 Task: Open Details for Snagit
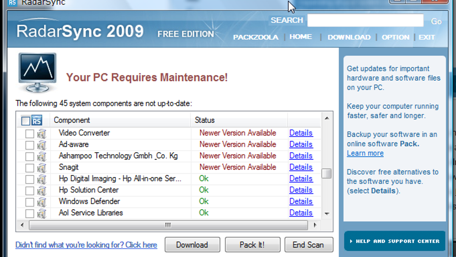pos(301,167)
